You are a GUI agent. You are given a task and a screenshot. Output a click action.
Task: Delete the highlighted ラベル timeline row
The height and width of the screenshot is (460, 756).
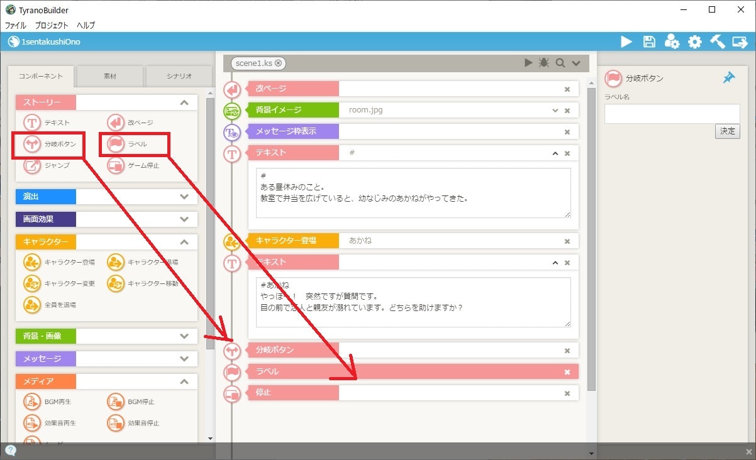(x=567, y=372)
